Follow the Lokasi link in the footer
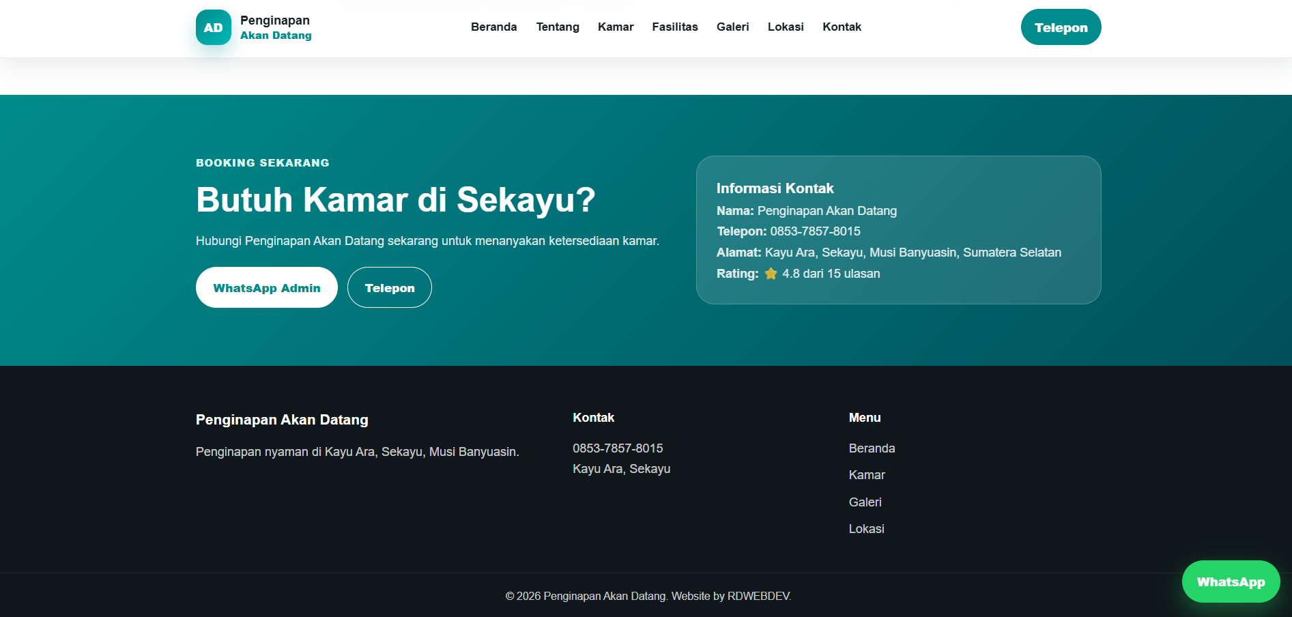The height and width of the screenshot is (617, 1292). point(866,529)
